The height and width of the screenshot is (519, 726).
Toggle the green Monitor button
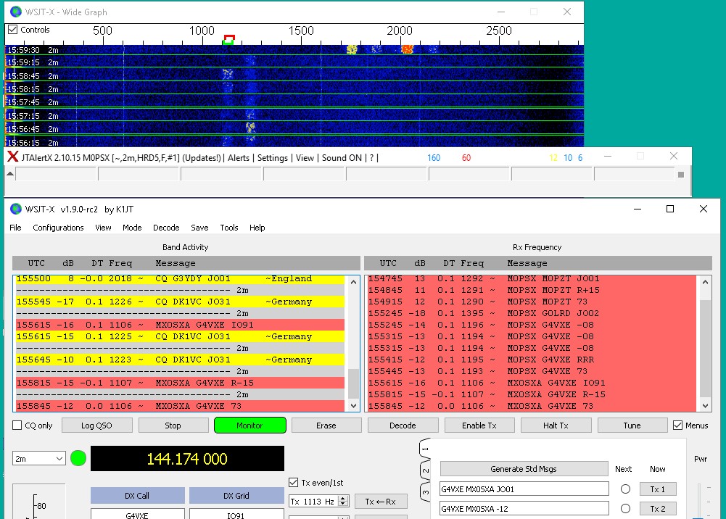249,425
